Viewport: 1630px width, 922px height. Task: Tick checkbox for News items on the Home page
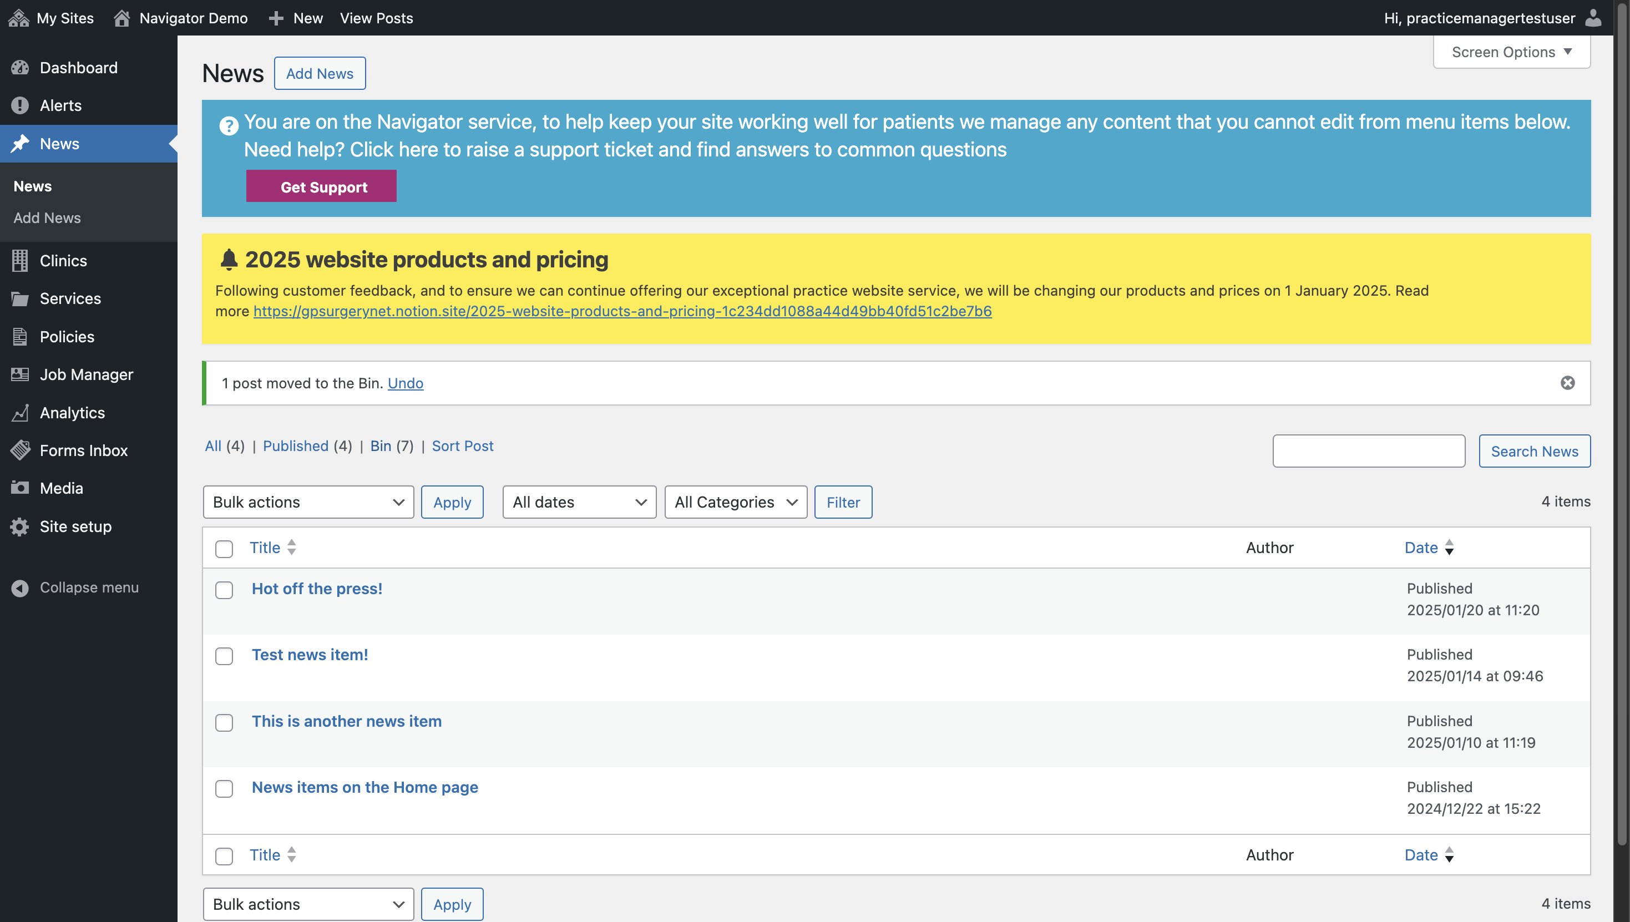224,788
